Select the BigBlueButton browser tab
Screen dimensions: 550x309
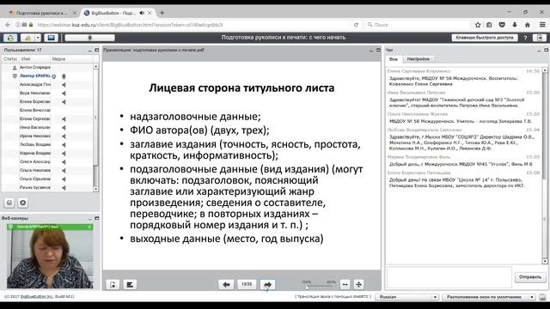click(113, 13)
